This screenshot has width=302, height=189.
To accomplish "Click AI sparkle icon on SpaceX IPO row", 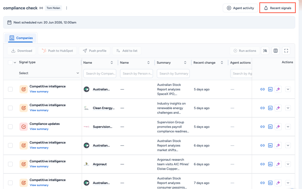I will [278, 89].
